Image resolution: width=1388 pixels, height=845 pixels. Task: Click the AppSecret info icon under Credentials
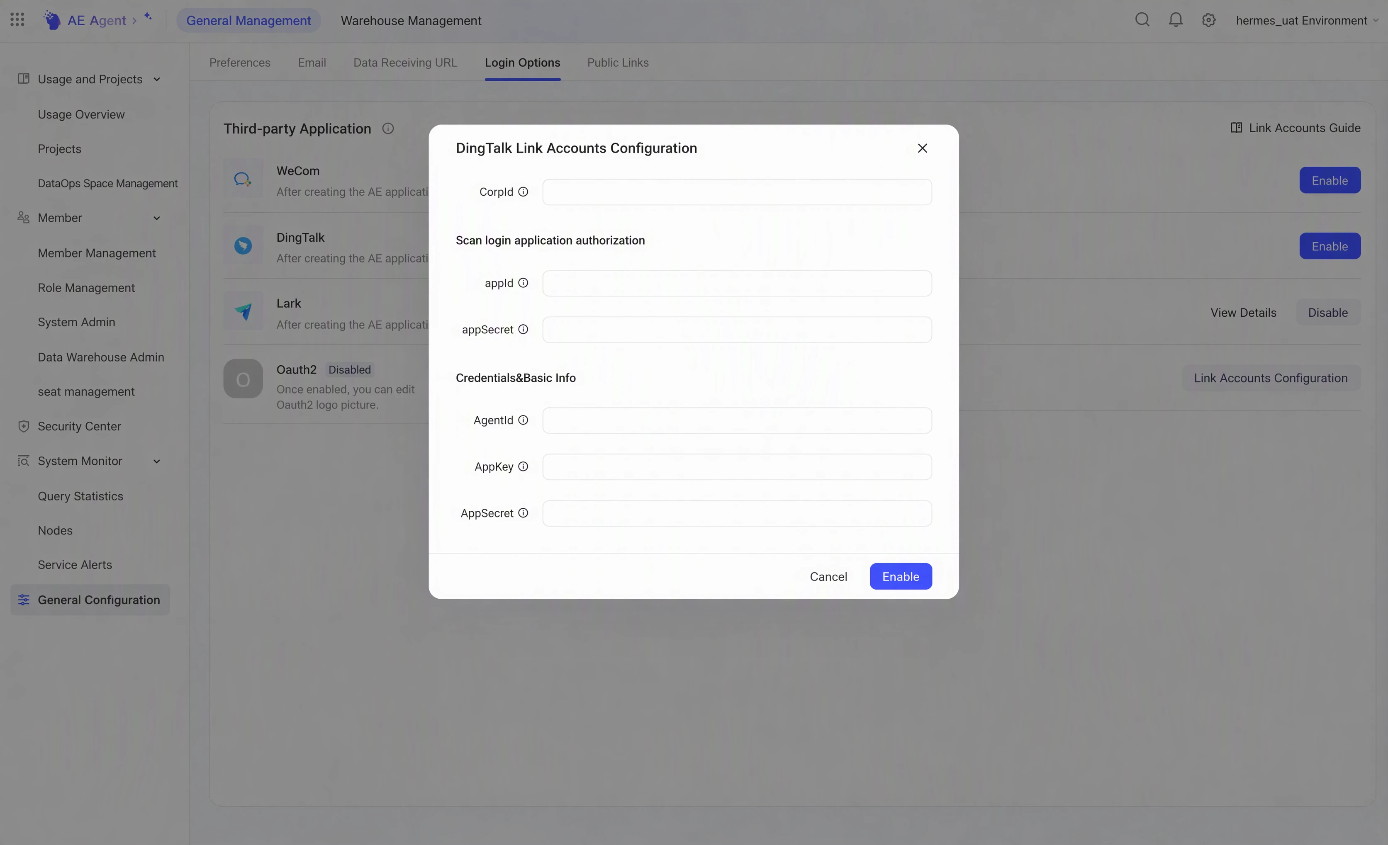pos(523,513)
